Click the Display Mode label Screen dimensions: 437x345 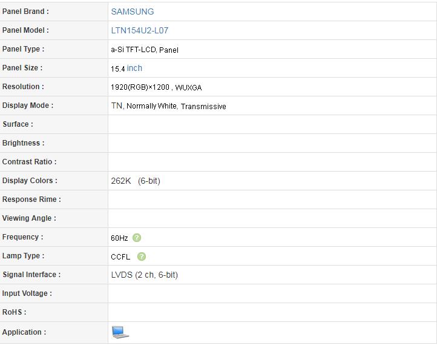(28, 106)
